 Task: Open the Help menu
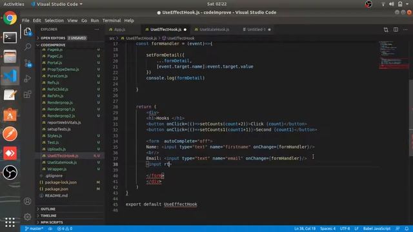pos(129,21)
